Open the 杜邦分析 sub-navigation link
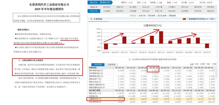The image size is (219, 105). (x=142, y=16)
